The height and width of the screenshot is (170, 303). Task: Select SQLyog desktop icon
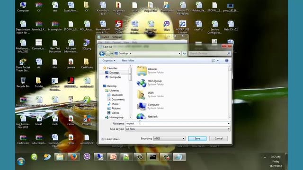87,45
